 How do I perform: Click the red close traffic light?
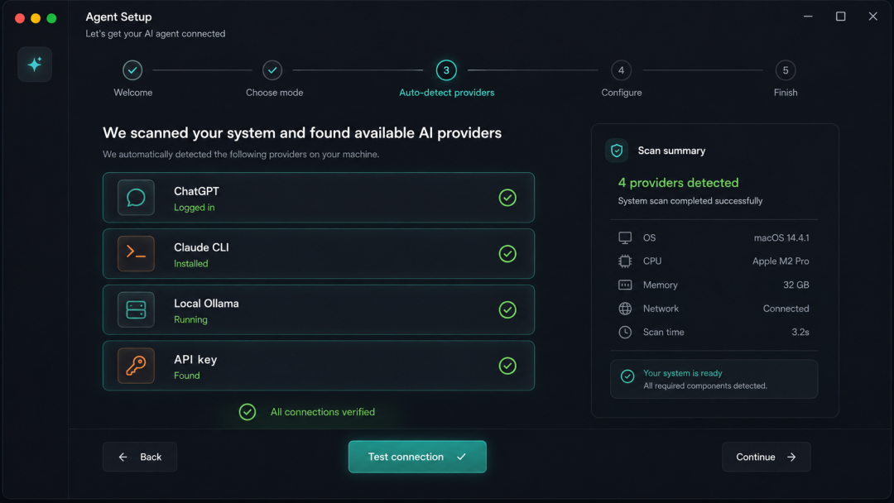point(20,18)
